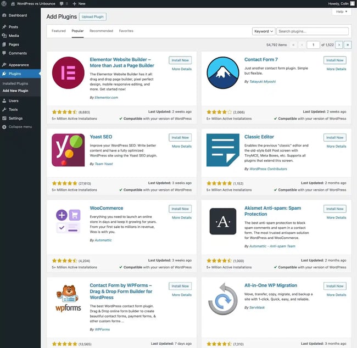Install the Yoast SEO plugin
The height and width of the screenshot is (348, 357).
[180, 137]
